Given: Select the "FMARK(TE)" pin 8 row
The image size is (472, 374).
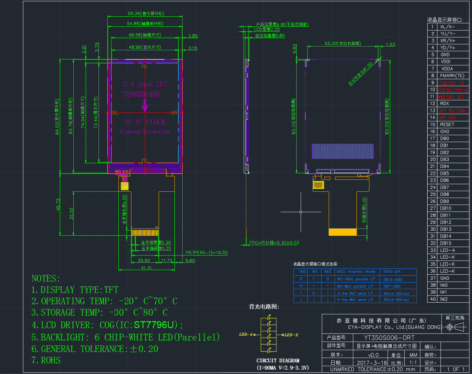Looking at the screenshot, I should coord(448,75).
